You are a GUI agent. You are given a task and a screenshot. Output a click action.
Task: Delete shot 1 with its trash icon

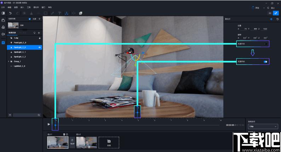pos(64,134)
